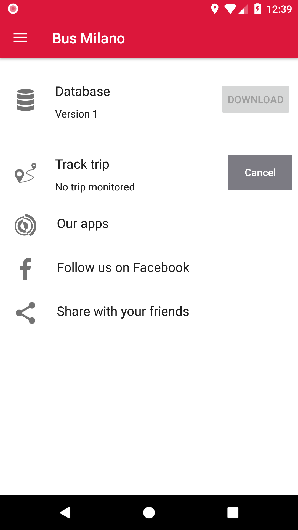
Task: Select Follow us on Facebook
Action: (123, 267)
